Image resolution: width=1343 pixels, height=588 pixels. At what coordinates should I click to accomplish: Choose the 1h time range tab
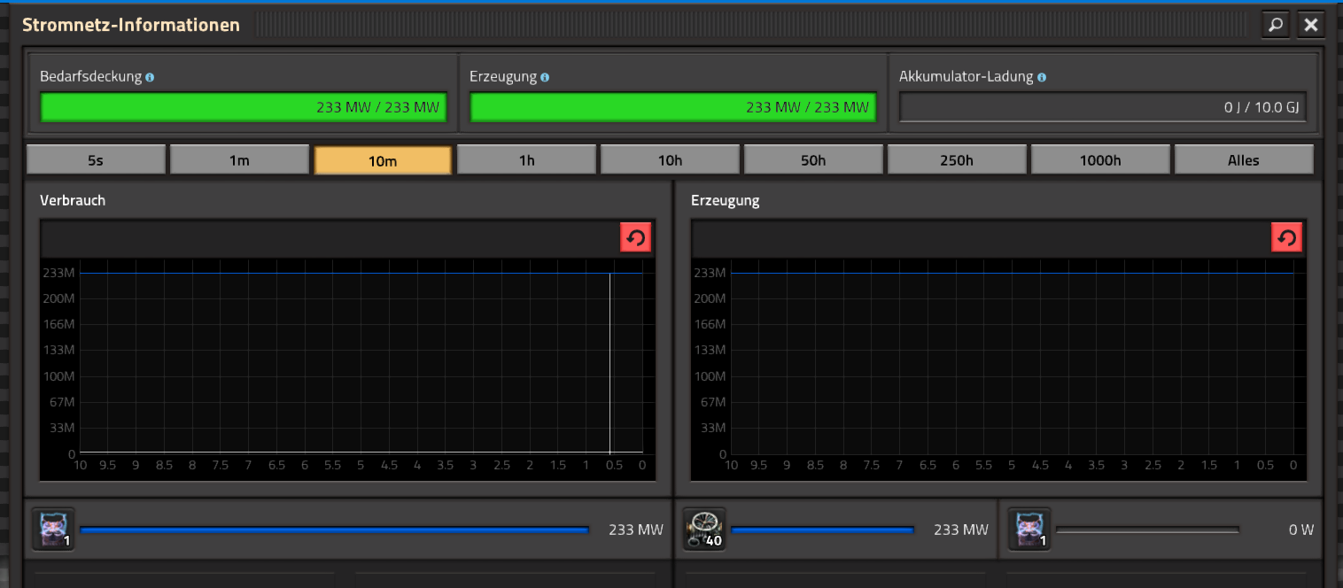[x=526, y=160]
